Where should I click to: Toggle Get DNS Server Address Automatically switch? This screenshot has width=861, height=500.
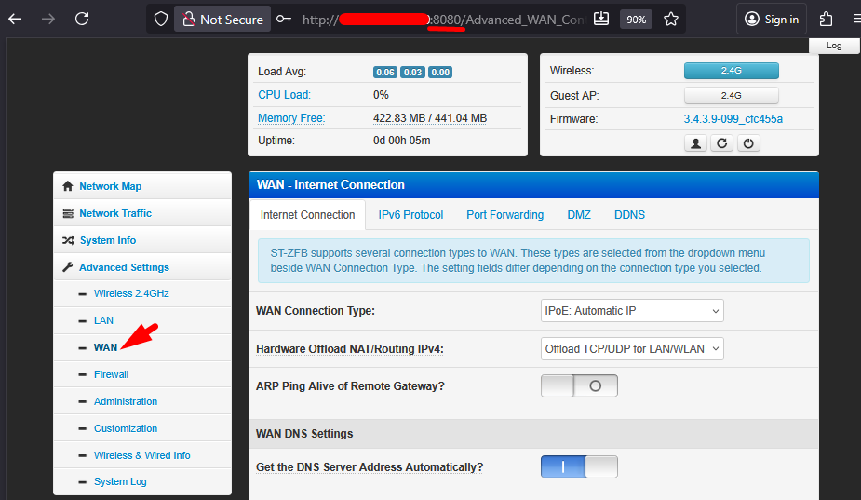579,466
